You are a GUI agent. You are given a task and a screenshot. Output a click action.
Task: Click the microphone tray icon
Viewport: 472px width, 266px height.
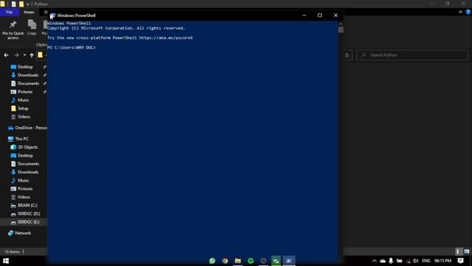coord(391,261)
